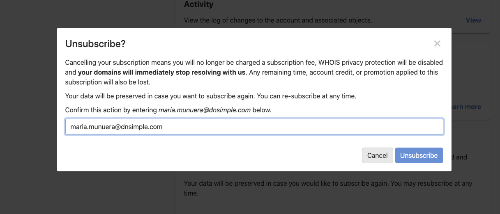Click the dimmed backdrop left of dialog
The image size is (500, 214).
28,102
